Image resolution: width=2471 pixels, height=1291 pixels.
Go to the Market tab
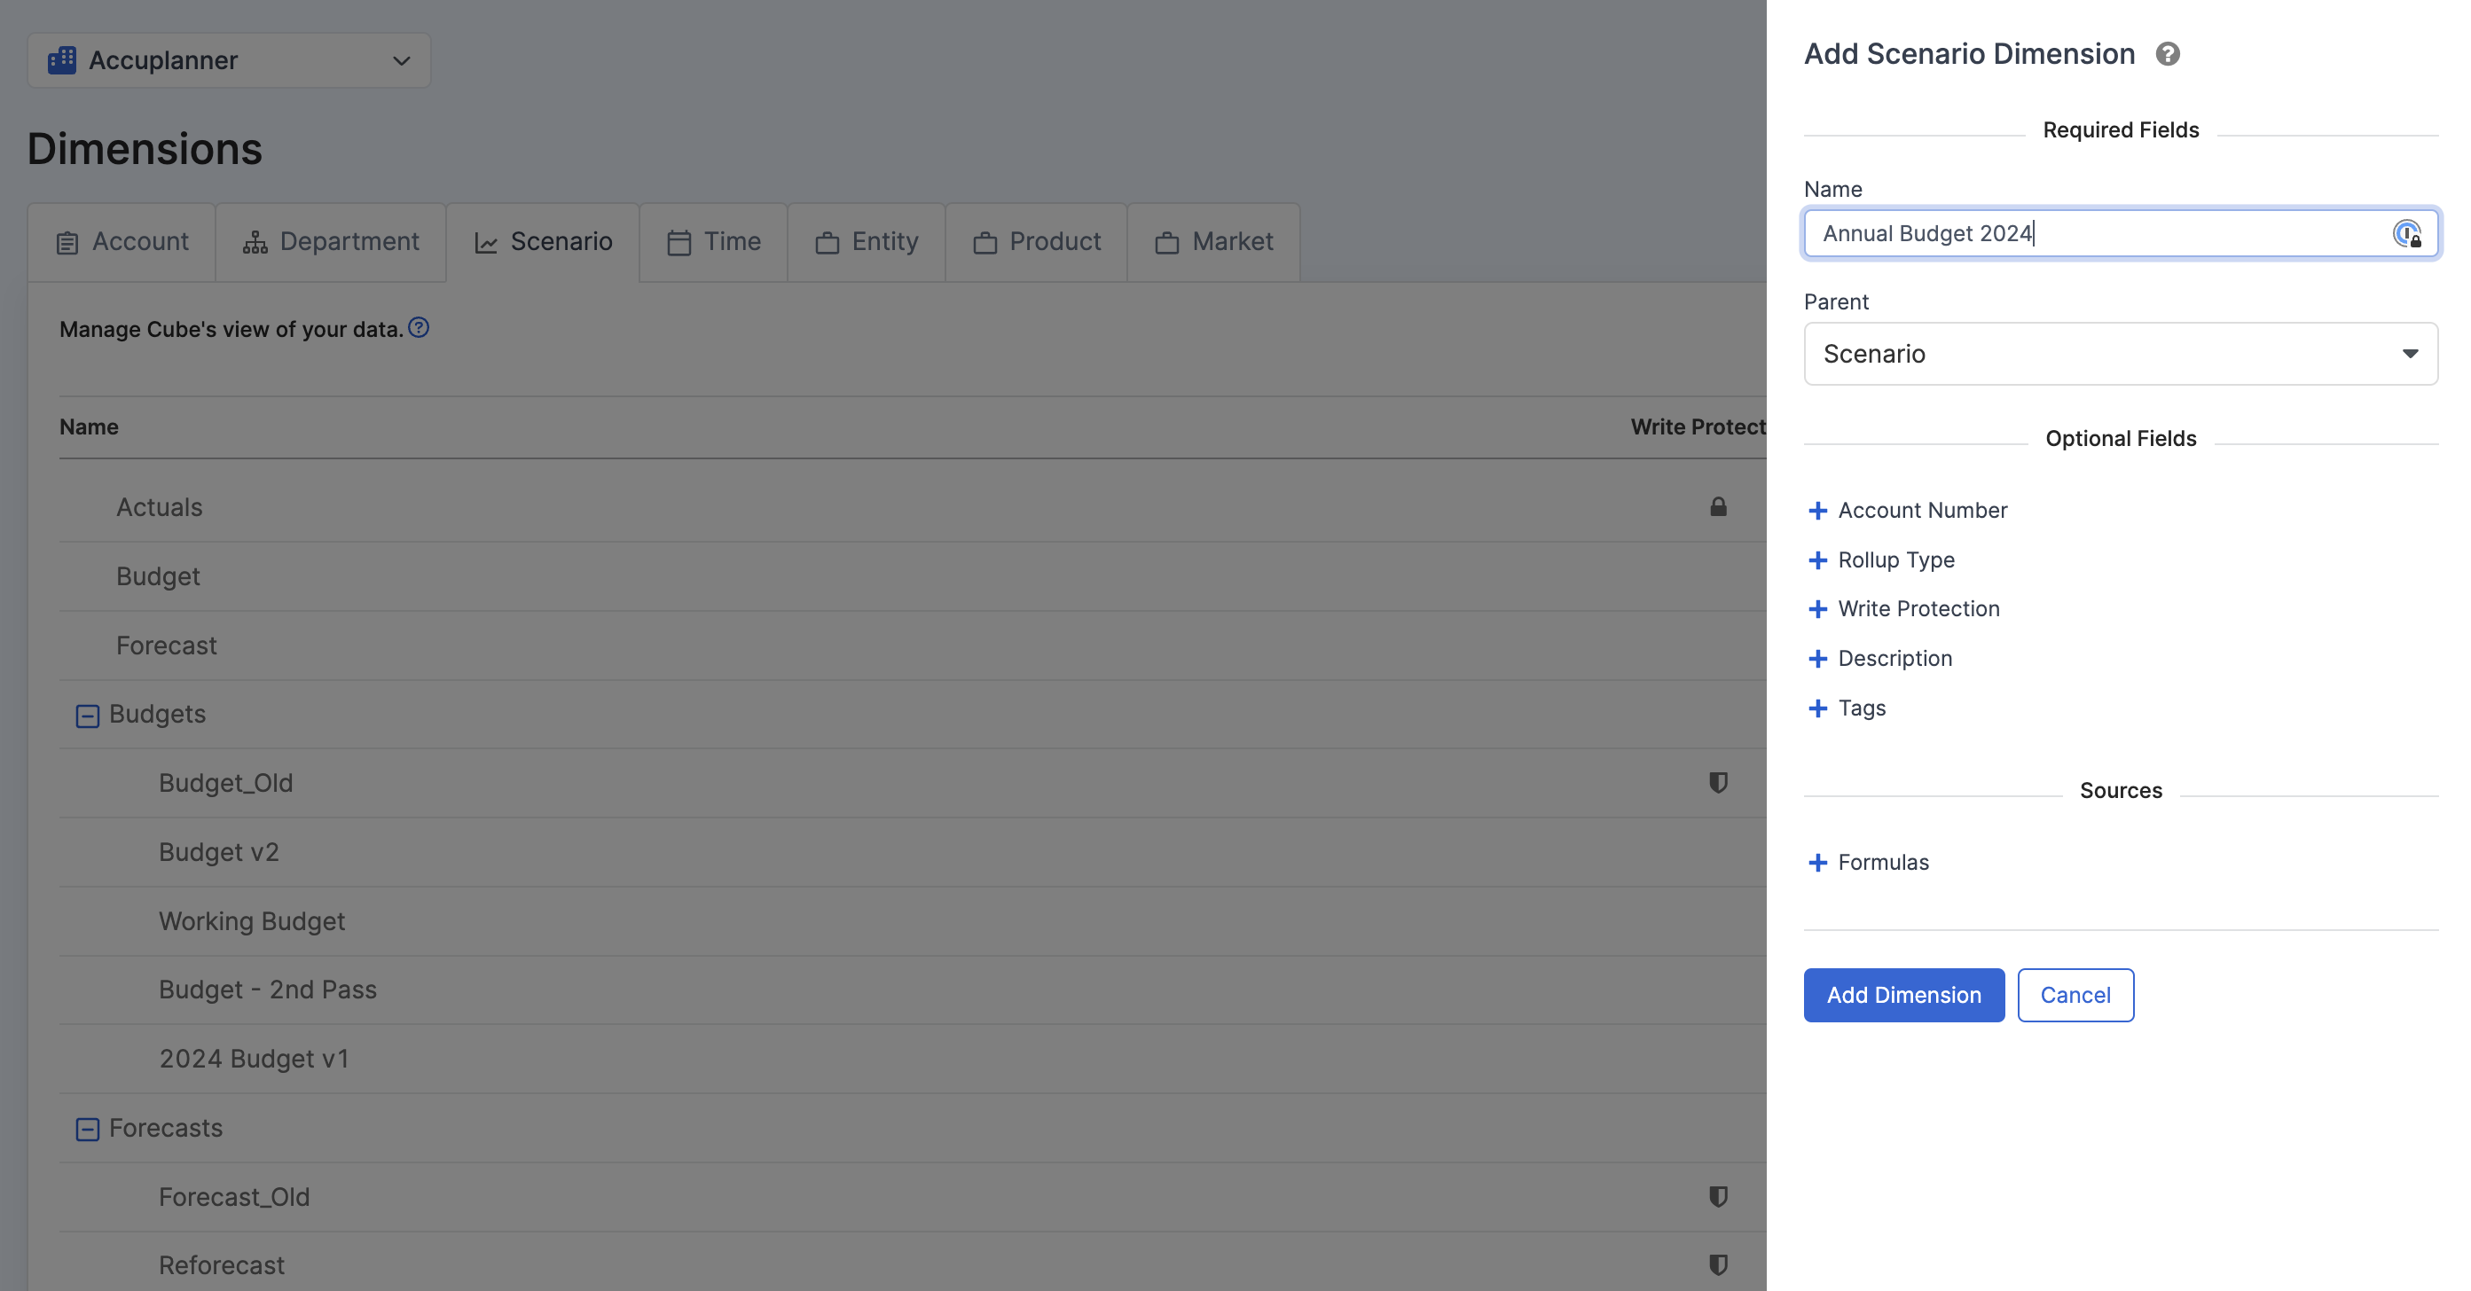point(1213,242)
